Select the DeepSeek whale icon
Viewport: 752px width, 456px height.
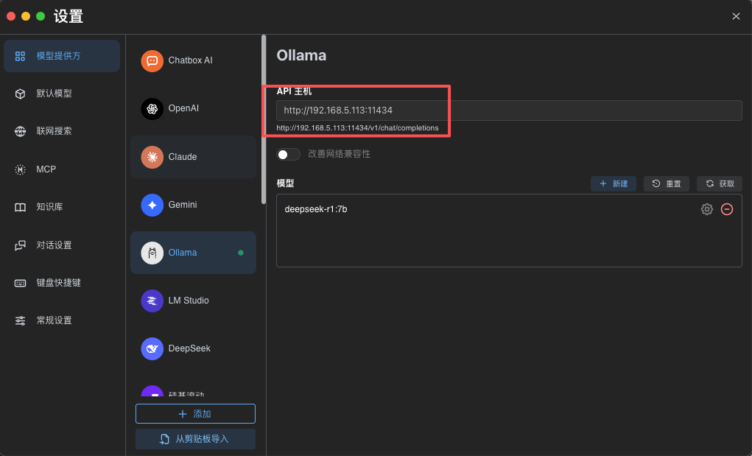pos(152,348)
